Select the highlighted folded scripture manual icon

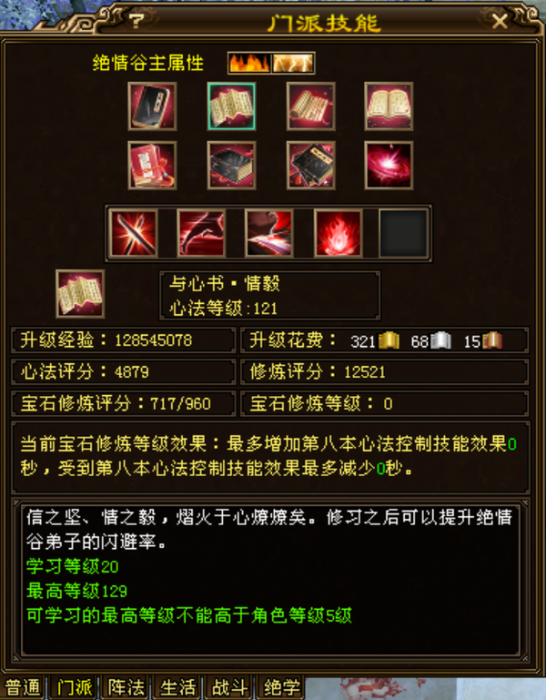tap(231, 107)
